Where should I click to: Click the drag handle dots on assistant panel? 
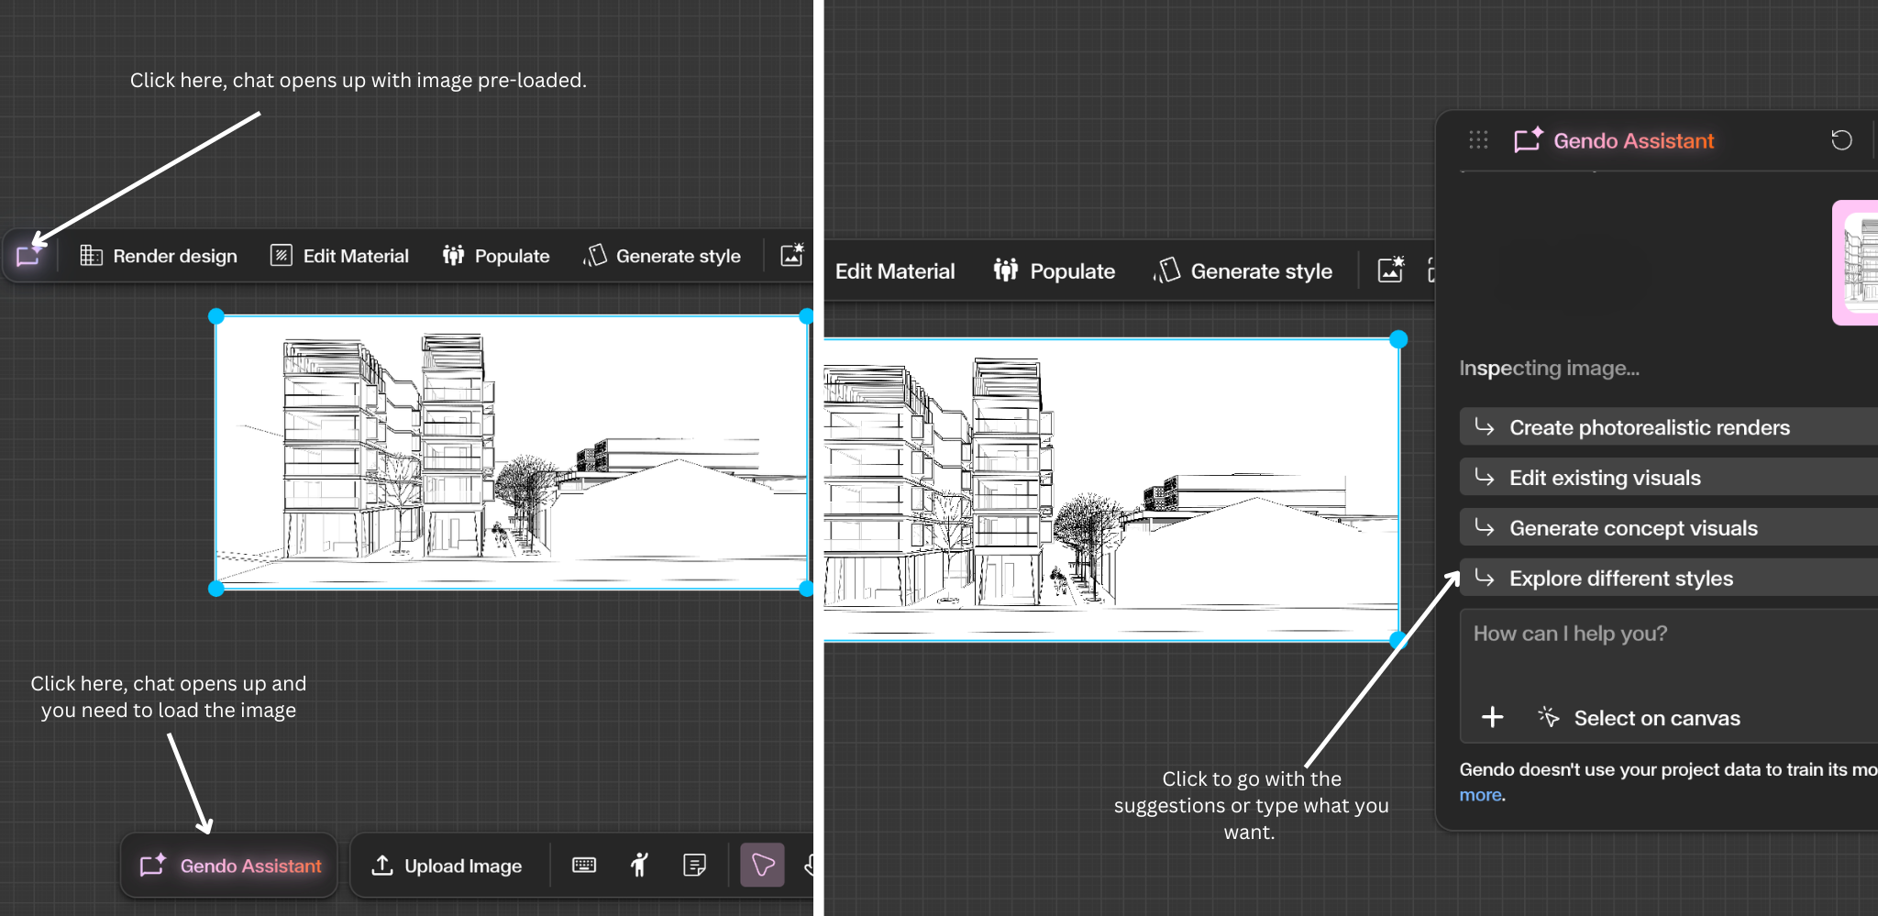click(1478, 140)
